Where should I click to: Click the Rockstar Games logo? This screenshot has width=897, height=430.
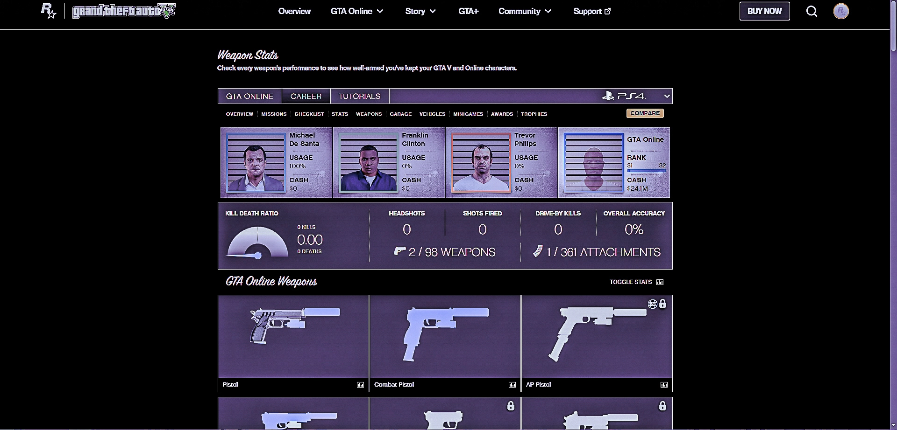point(49,11)
